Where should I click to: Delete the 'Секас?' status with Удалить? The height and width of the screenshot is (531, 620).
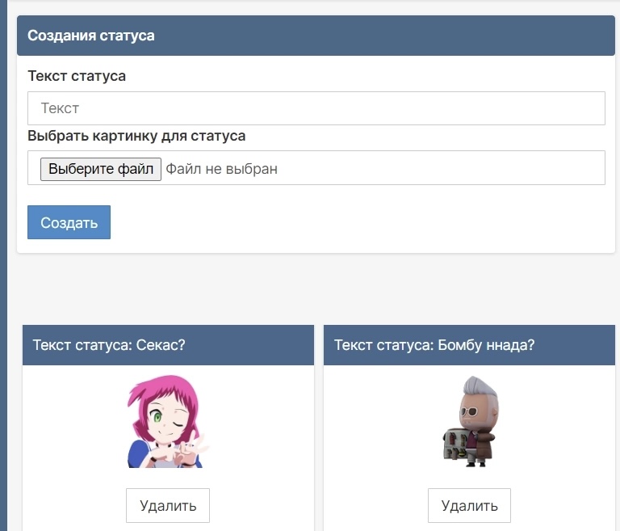[168, 506]
